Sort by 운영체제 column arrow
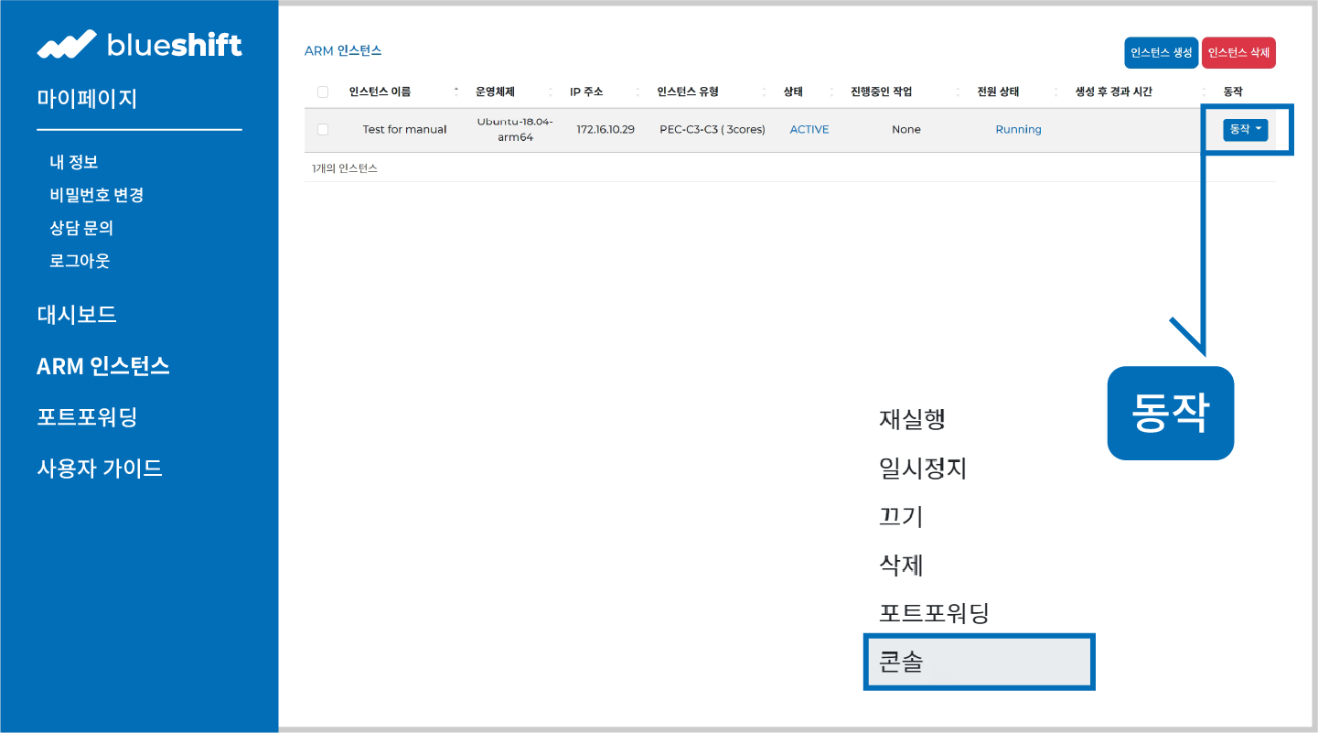The height and width of the screenshot is (733, 1318). (551, 92)
